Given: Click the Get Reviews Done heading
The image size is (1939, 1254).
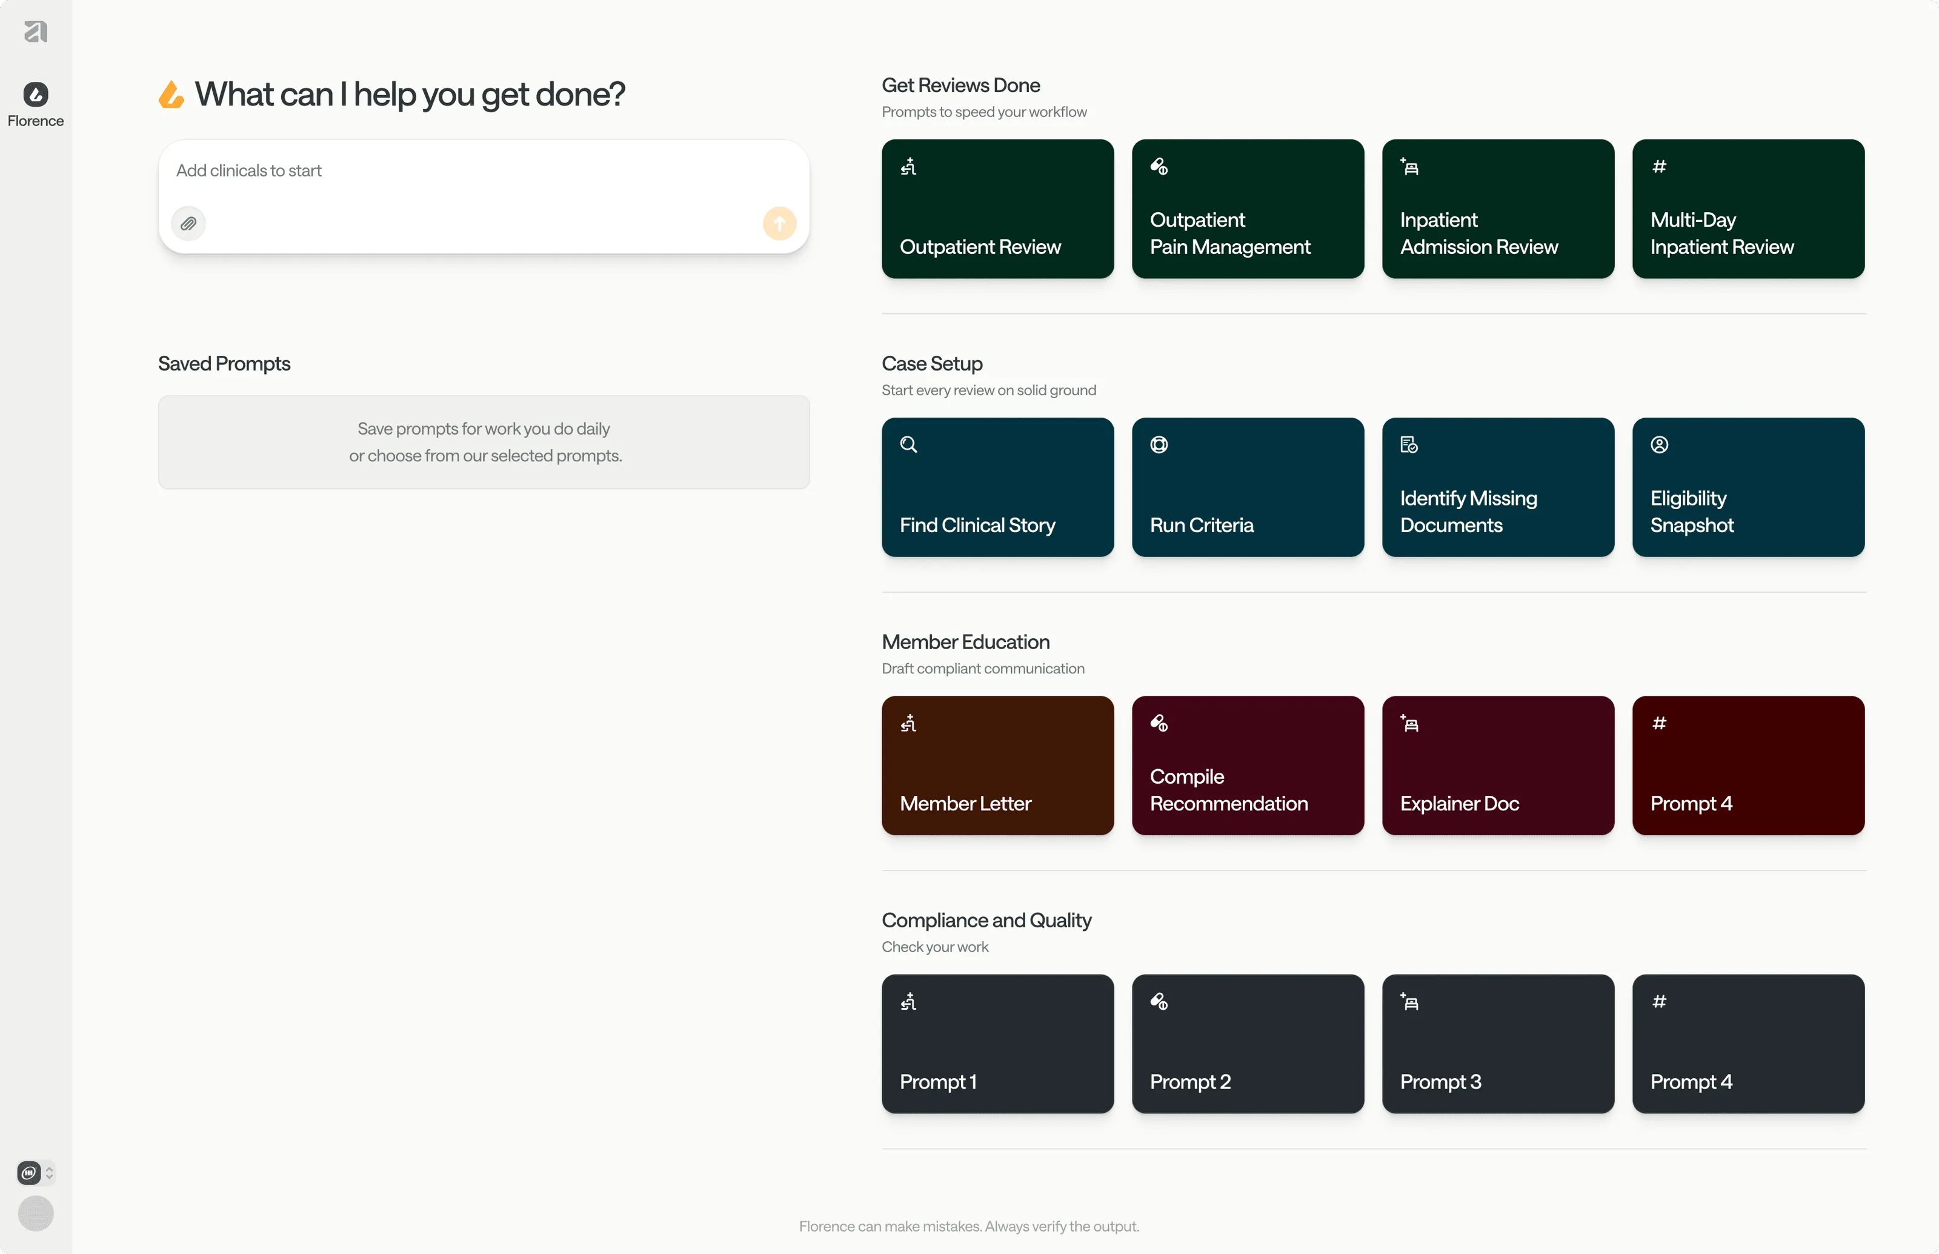Looking at the screenshot, I should [x=960, y=85].
